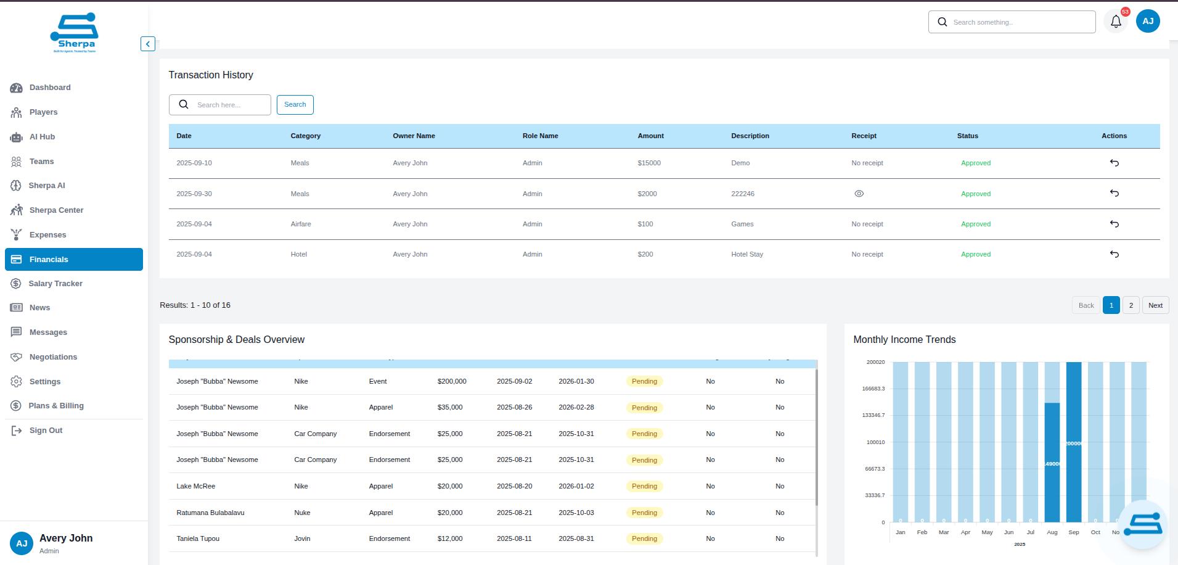The width and height of the screenshot is (1178, 565).
Task: Open the AI Hub section
Action: (x=42, y=137)
